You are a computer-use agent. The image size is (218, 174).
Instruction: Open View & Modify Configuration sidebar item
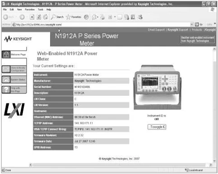coord(14,69)
